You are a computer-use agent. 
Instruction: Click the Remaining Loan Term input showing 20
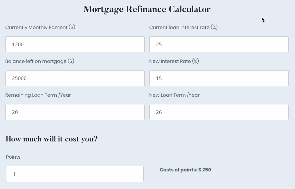(75, 112)
